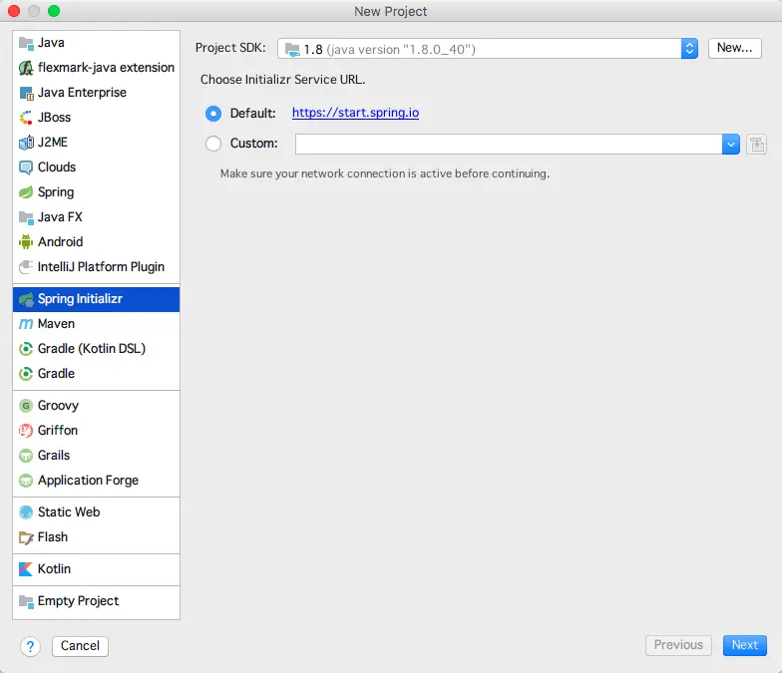Choose IntelliJ Platform Plugin label
The height and width of the screenshot is (673, 782).
102,267
